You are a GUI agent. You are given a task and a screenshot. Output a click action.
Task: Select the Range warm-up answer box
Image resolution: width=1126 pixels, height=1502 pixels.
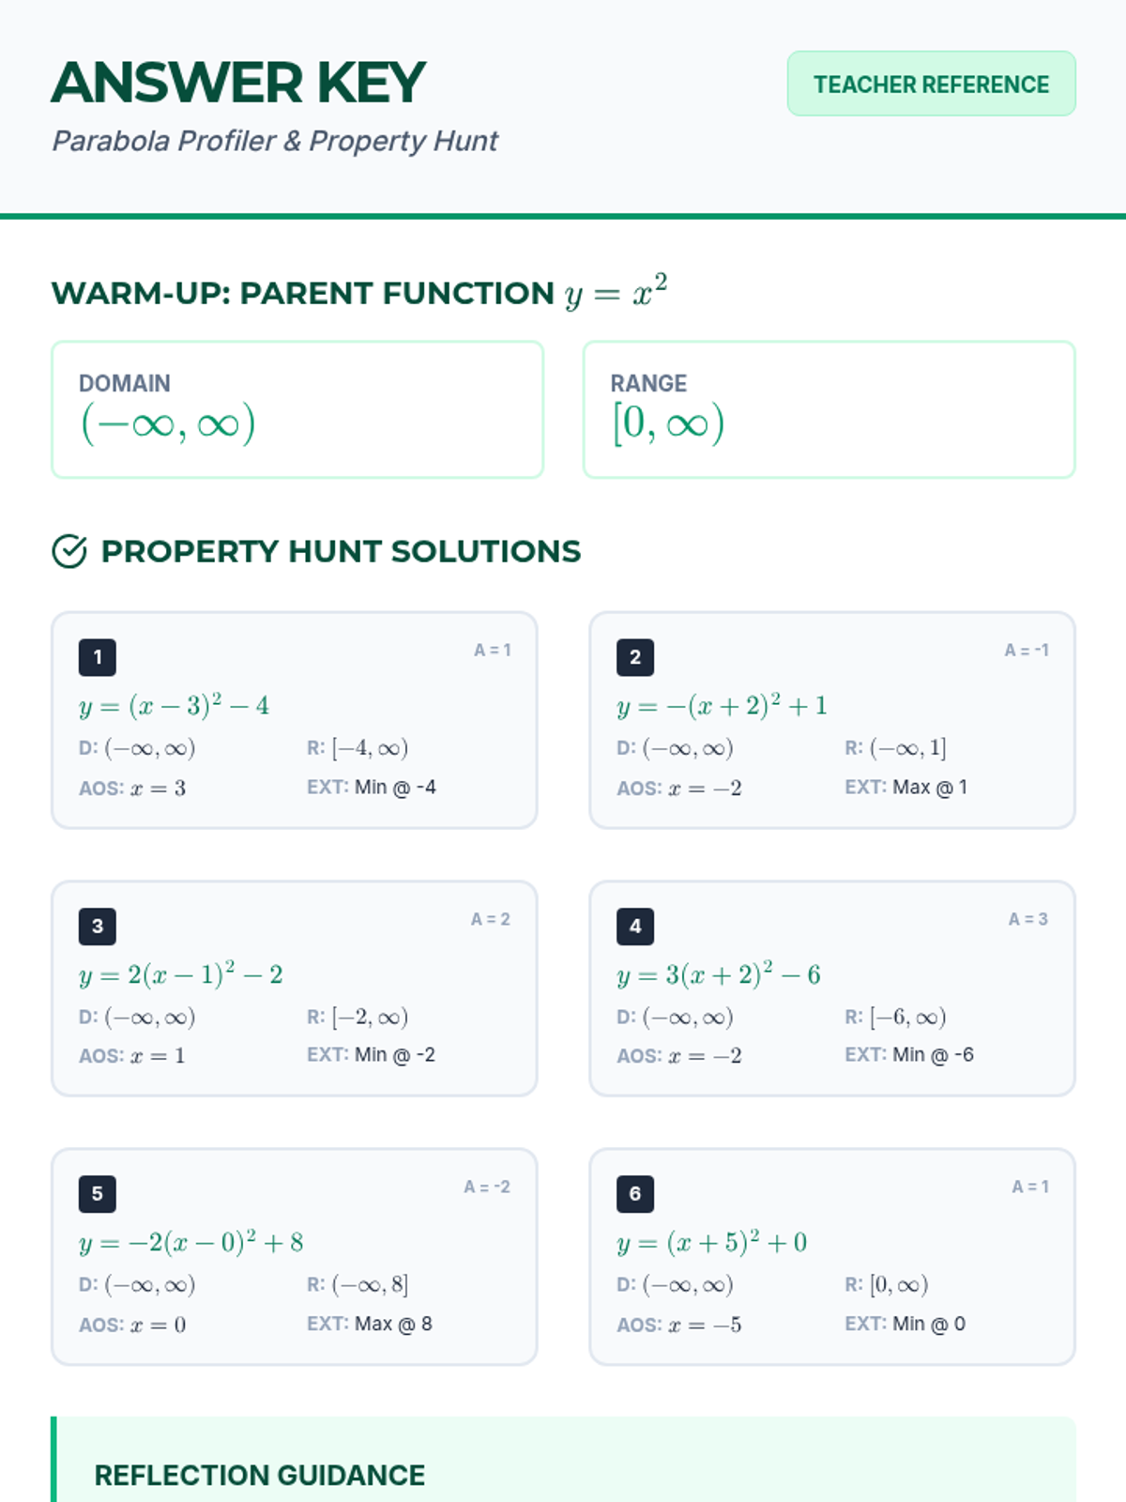pos(829,409)
